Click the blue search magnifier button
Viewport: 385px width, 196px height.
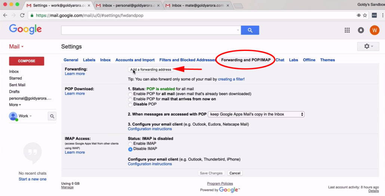pyautogui.click(x=250, y=30)
